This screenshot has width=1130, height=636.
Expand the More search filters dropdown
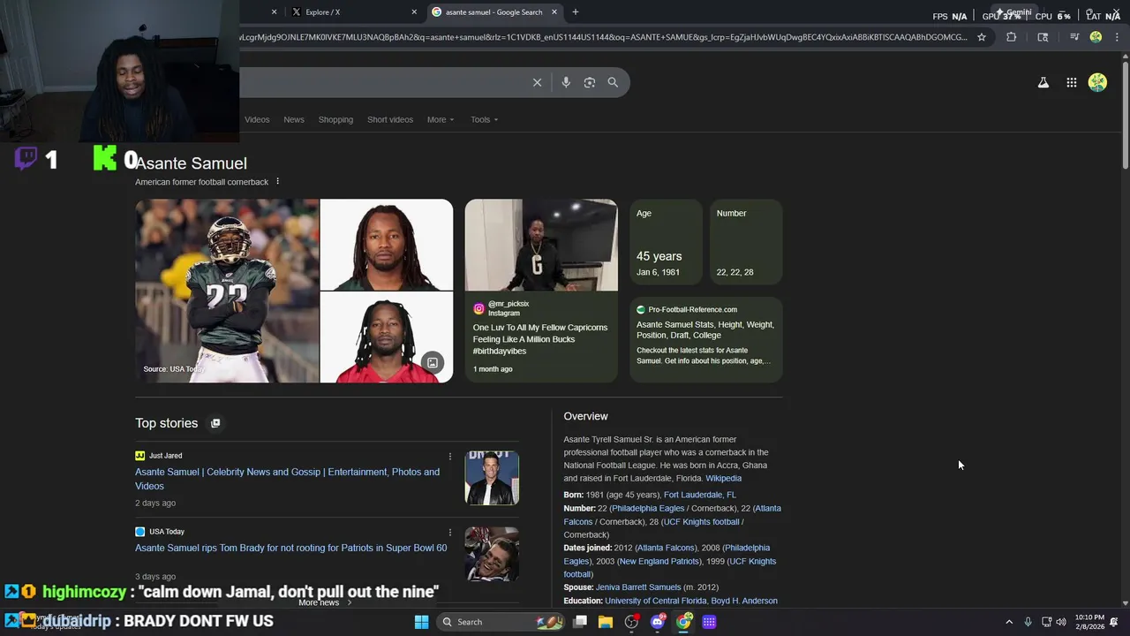click(441, 119)
